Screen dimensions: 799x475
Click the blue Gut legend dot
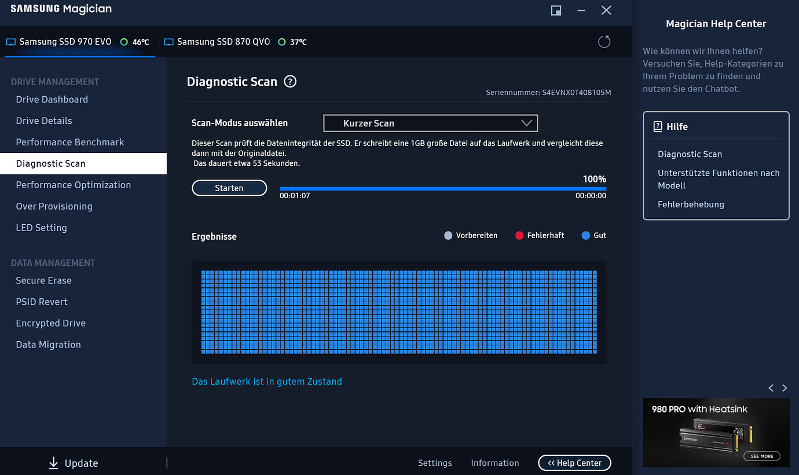tap(585, 236)
